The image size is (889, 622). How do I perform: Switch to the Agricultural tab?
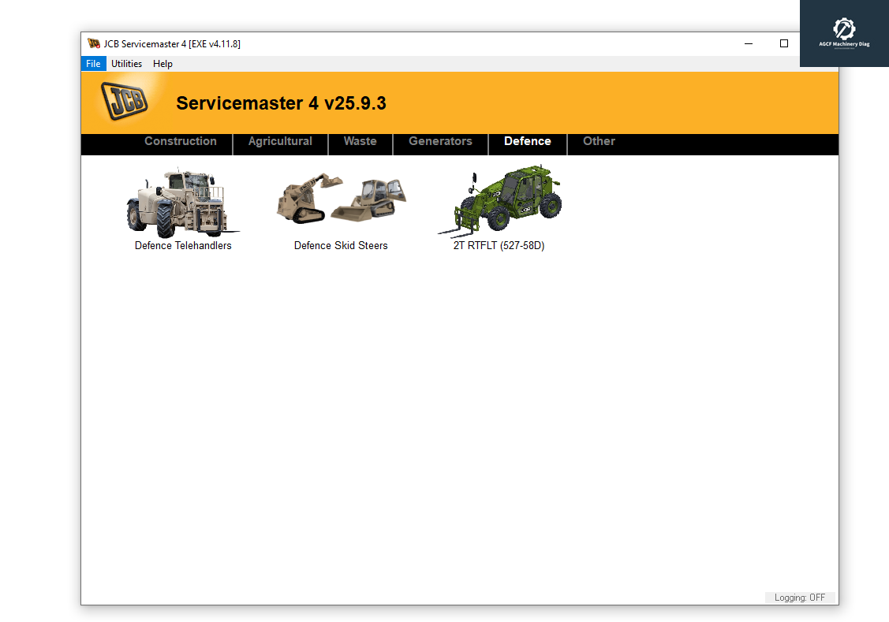tap(280, 142)
